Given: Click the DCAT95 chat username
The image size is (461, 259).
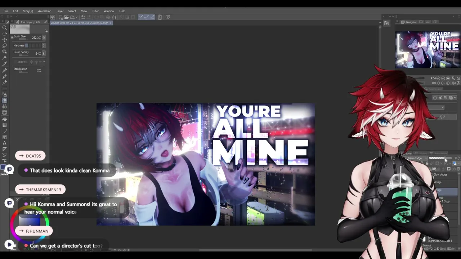Looking at the screenshot, I should click(x=33, y=156).
